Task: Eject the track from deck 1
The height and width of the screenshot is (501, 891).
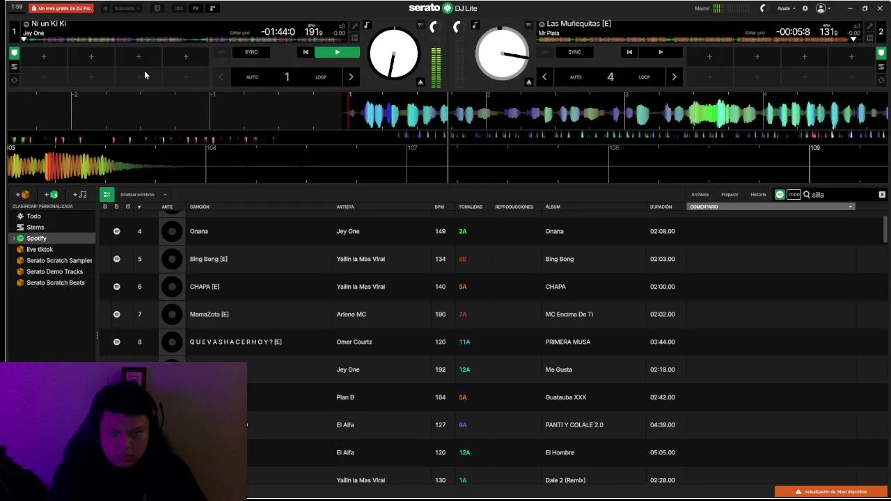Action: 420,82
